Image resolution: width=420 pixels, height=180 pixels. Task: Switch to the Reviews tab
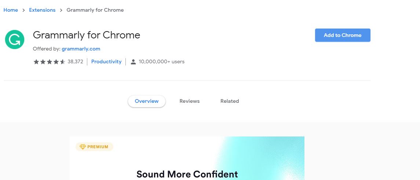click(190, 101)
